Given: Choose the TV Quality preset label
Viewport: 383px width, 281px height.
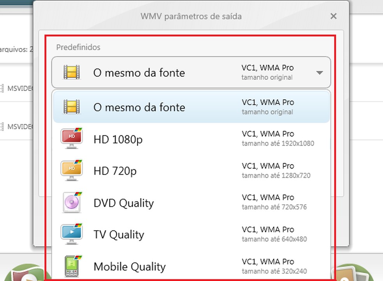Looking at the screenshot, I should coord(119,235).
